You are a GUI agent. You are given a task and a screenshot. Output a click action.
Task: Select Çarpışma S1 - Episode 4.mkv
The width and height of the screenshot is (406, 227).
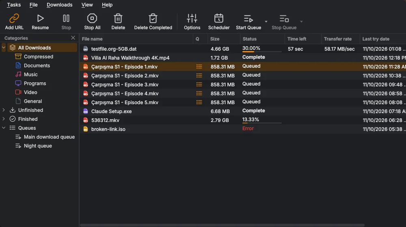[x=243, y=93]
